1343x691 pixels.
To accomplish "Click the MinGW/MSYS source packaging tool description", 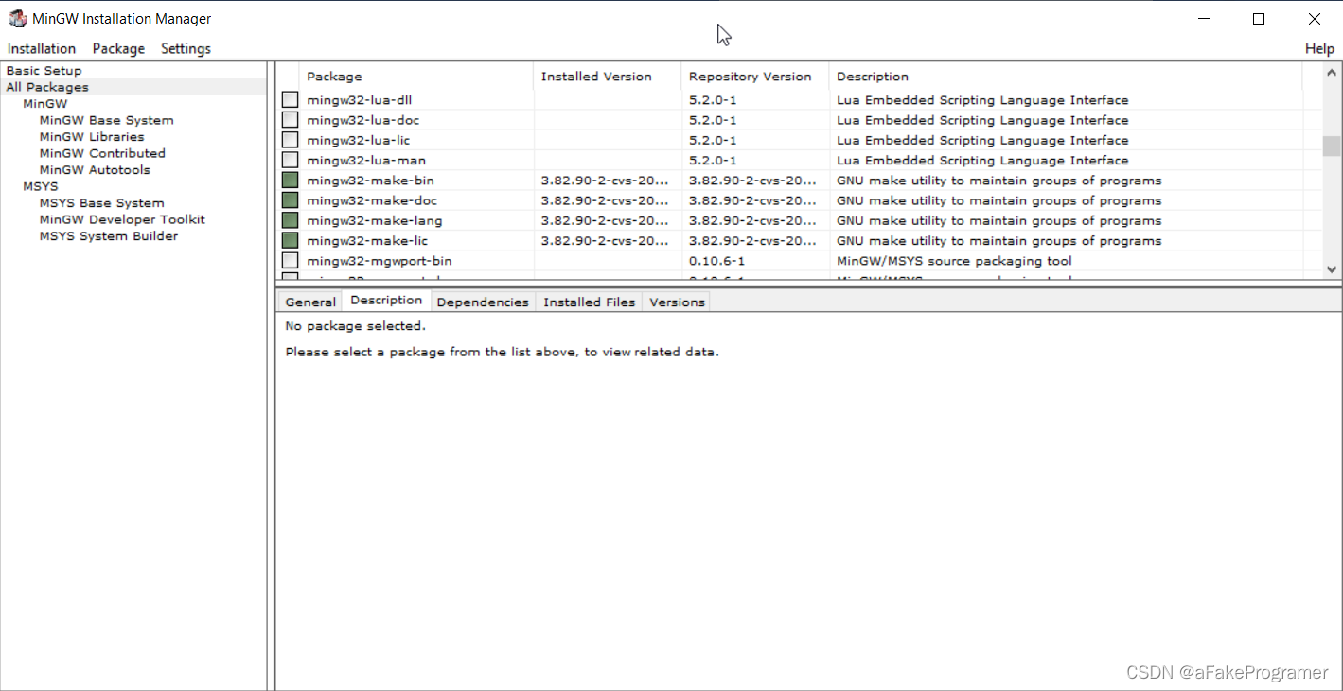I will coord(954,261).
